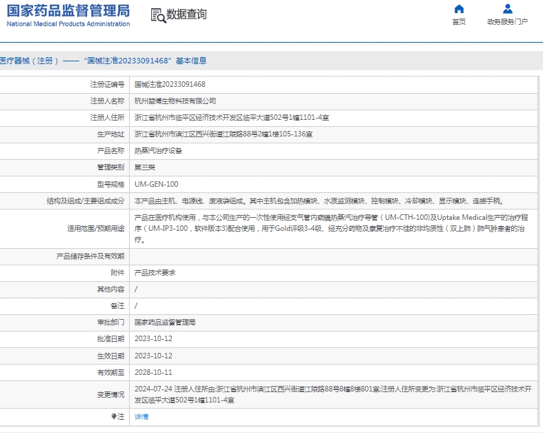The width and height of the screenshot is (543, 439).
Task: Click the National Medical Products Administration text
Action: [x=68, y=24]
